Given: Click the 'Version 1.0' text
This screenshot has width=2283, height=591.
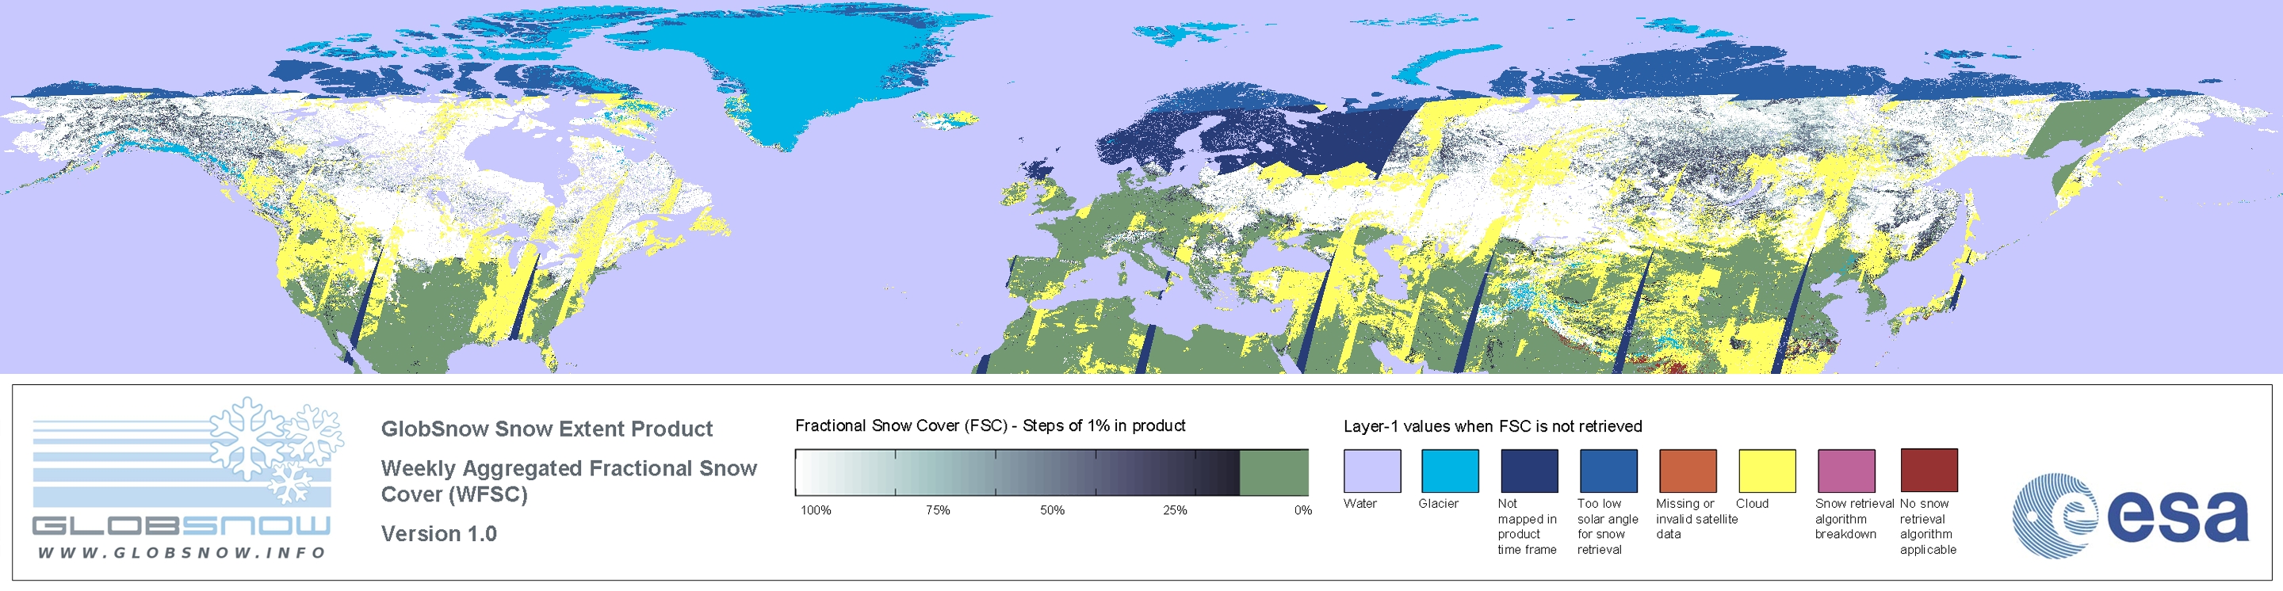Looking at the screenshot, I should (x=438, y=533).
